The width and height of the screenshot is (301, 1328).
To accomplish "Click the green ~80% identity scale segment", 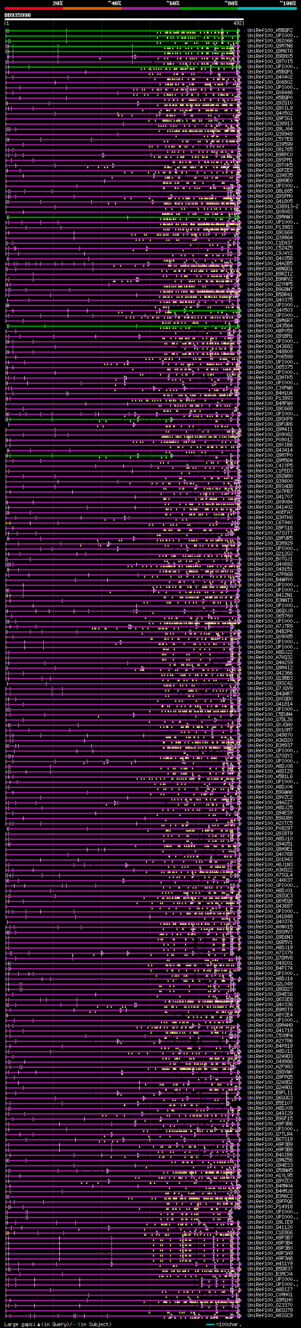I will point(209,9).
